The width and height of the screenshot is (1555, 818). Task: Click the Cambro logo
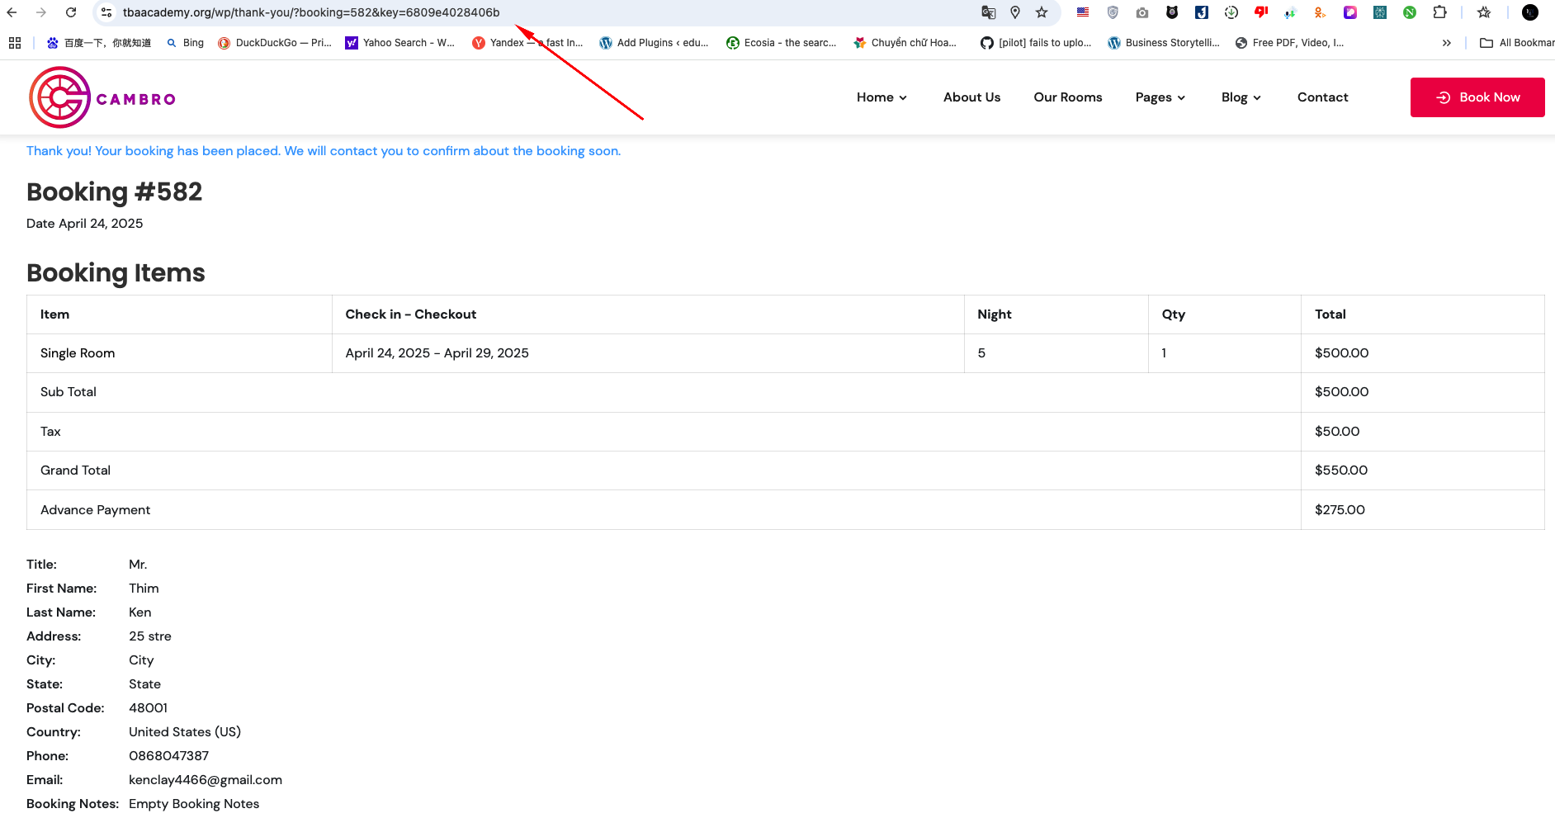pos(102,97)
